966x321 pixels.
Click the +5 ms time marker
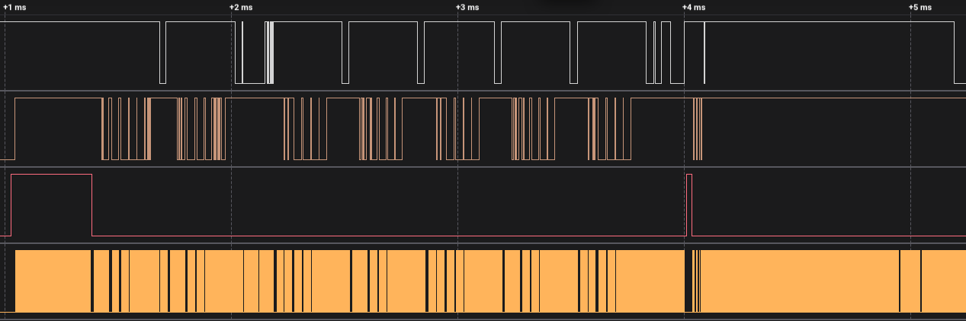coord(920,7)
